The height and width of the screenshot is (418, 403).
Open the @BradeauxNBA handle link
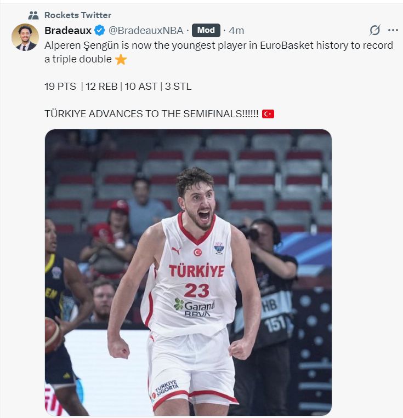coord(146,30)
